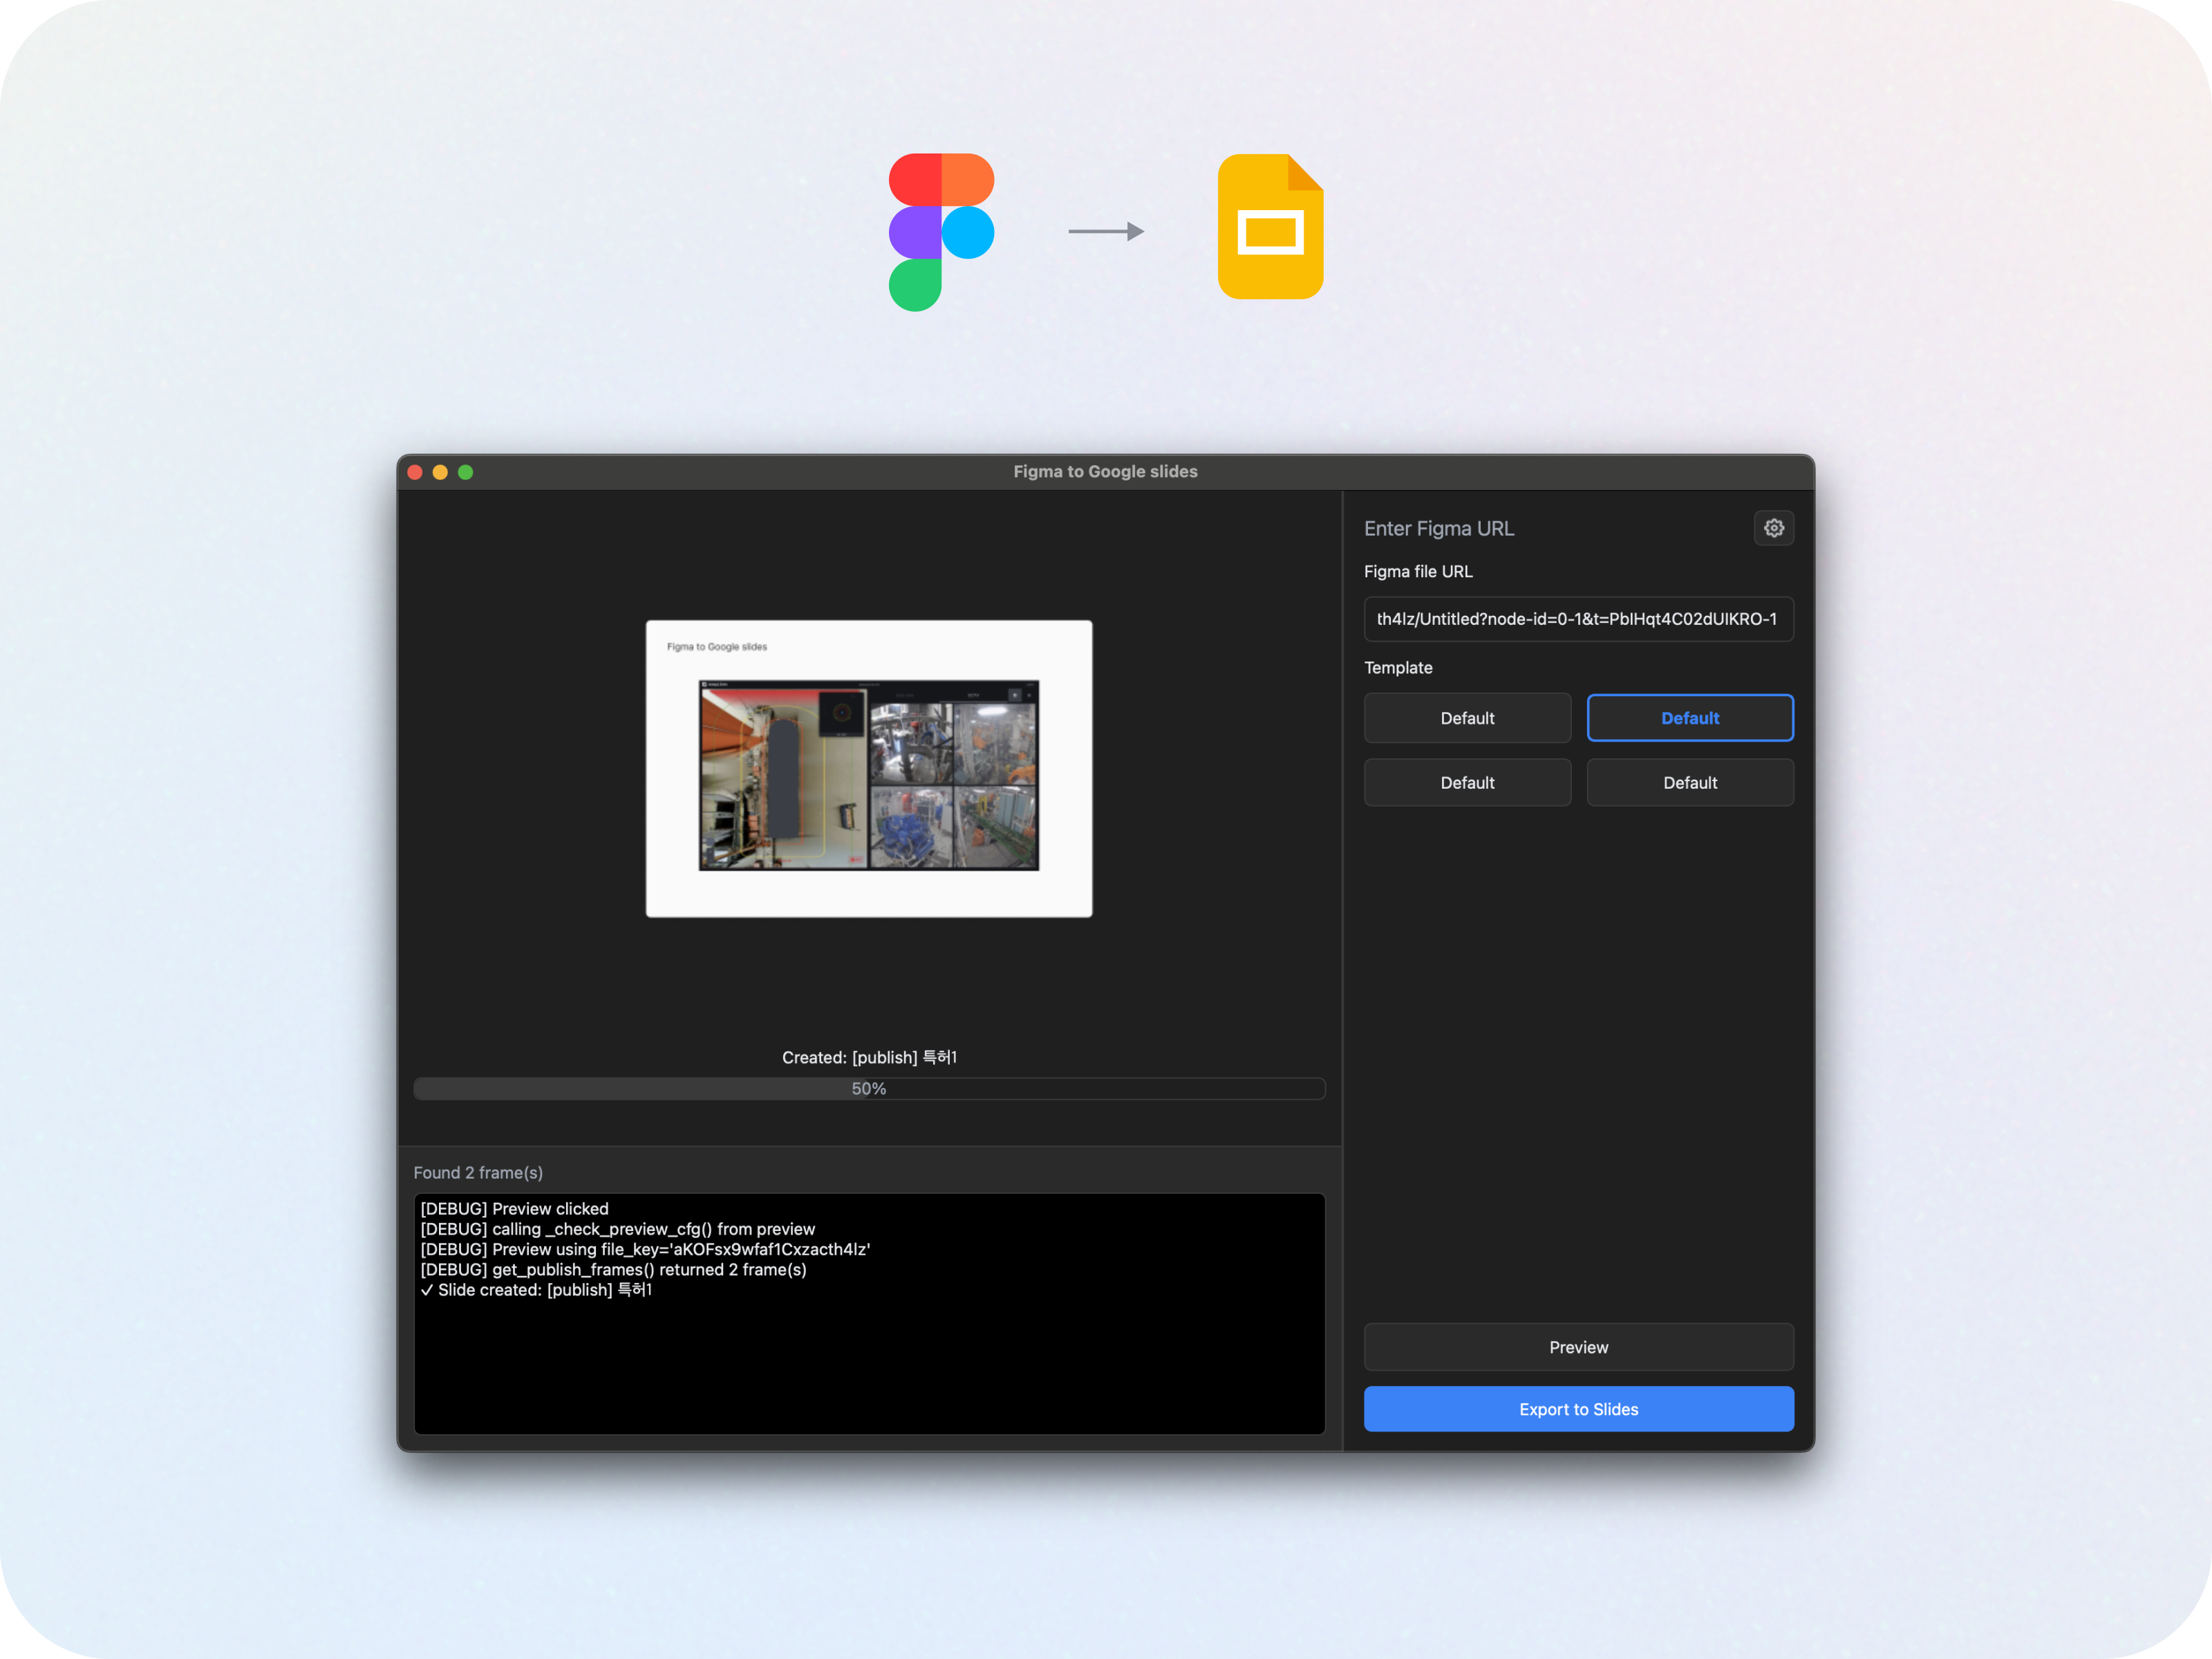Click the checkmark beside 'Slide created: [publish] 특허1'
The height and width of the screenshot is (1659, 2212).
[x=428, y=1290]
